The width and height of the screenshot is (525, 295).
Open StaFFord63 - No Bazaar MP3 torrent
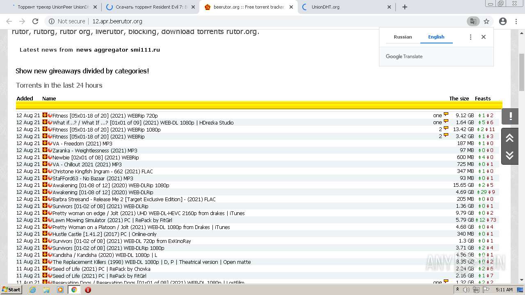coord(93,178)
